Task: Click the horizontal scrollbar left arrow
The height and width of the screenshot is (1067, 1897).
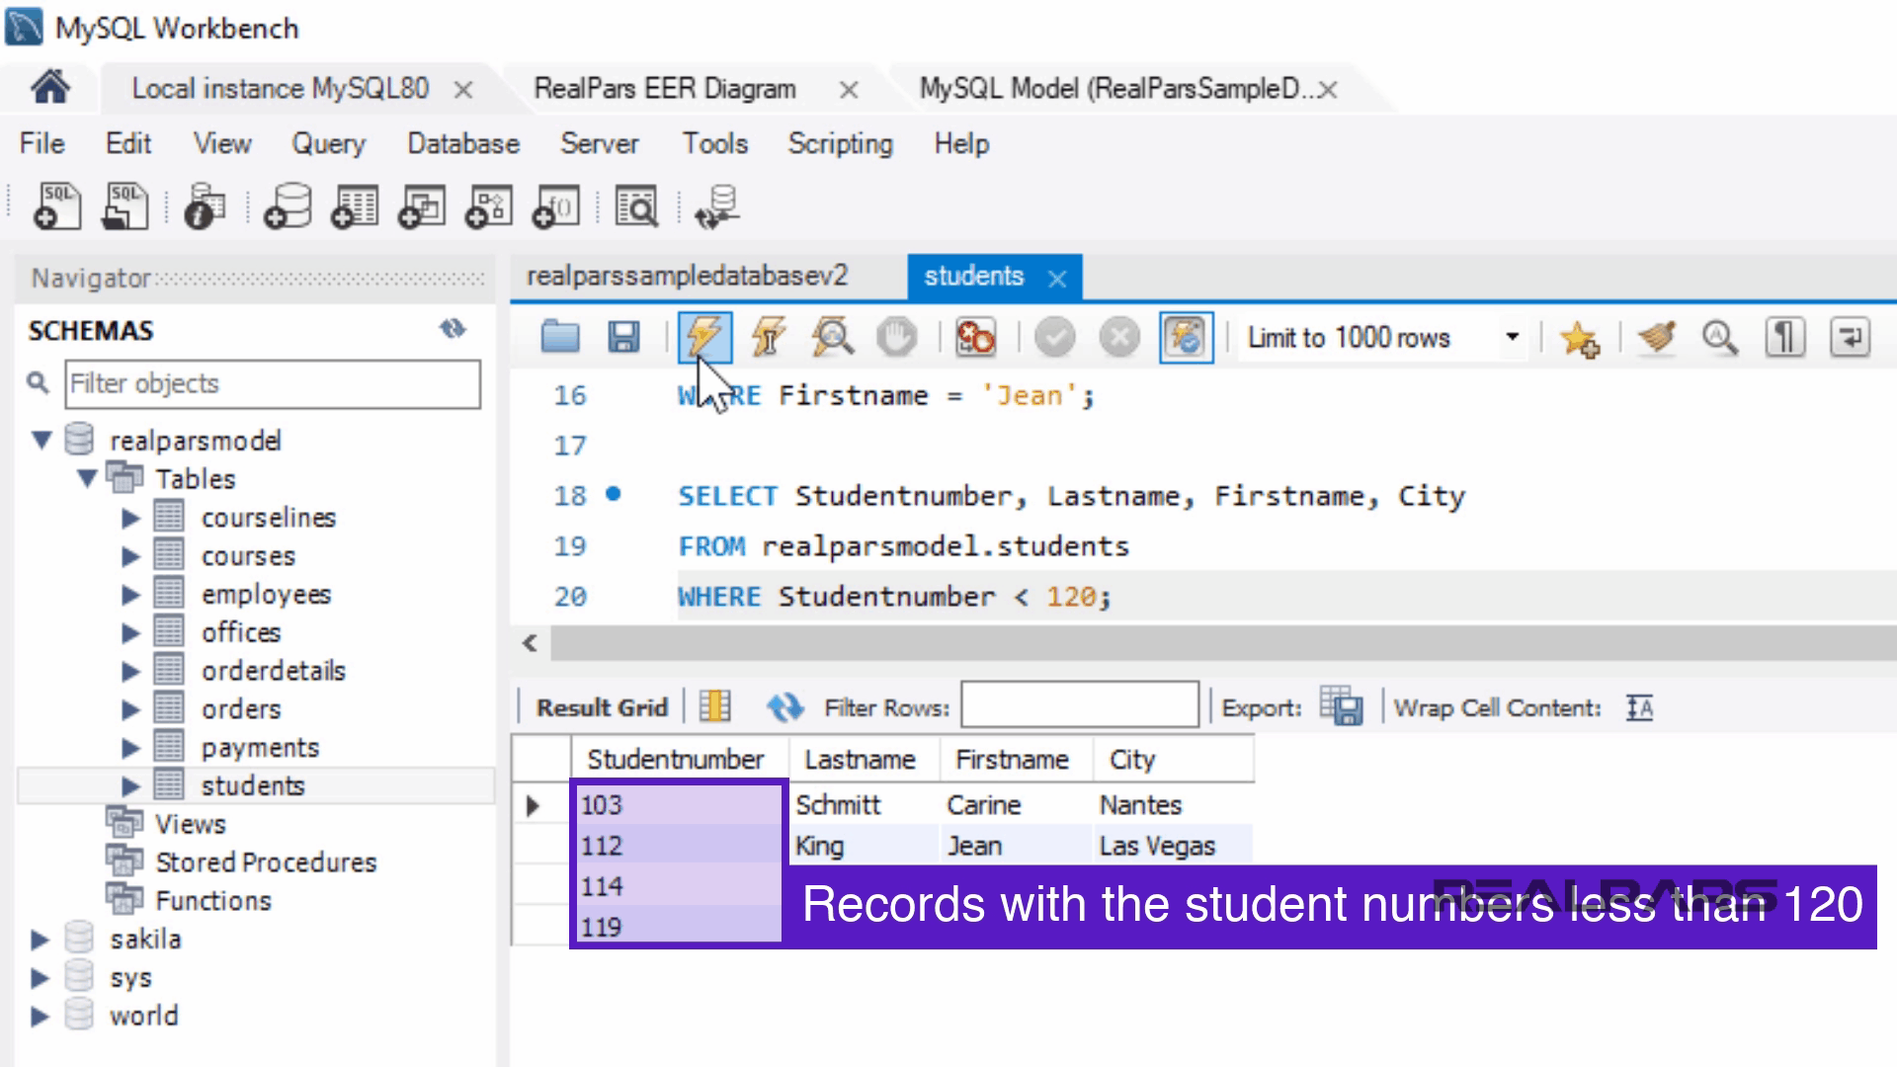Action: pos(531,644)
